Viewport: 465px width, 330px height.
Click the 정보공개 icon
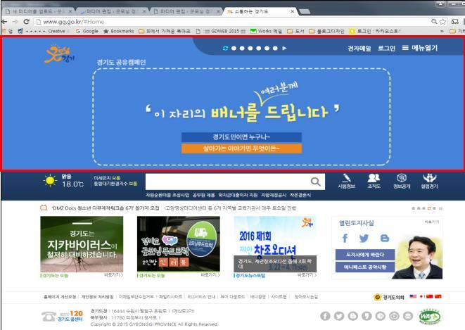(401, 182)
